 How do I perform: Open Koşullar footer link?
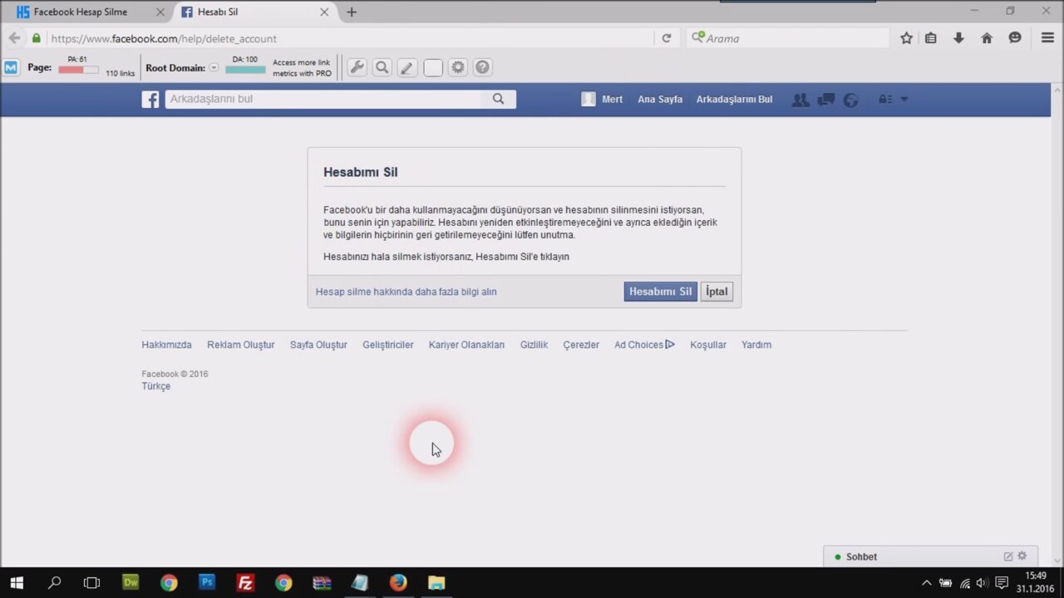tap(708, 345)
